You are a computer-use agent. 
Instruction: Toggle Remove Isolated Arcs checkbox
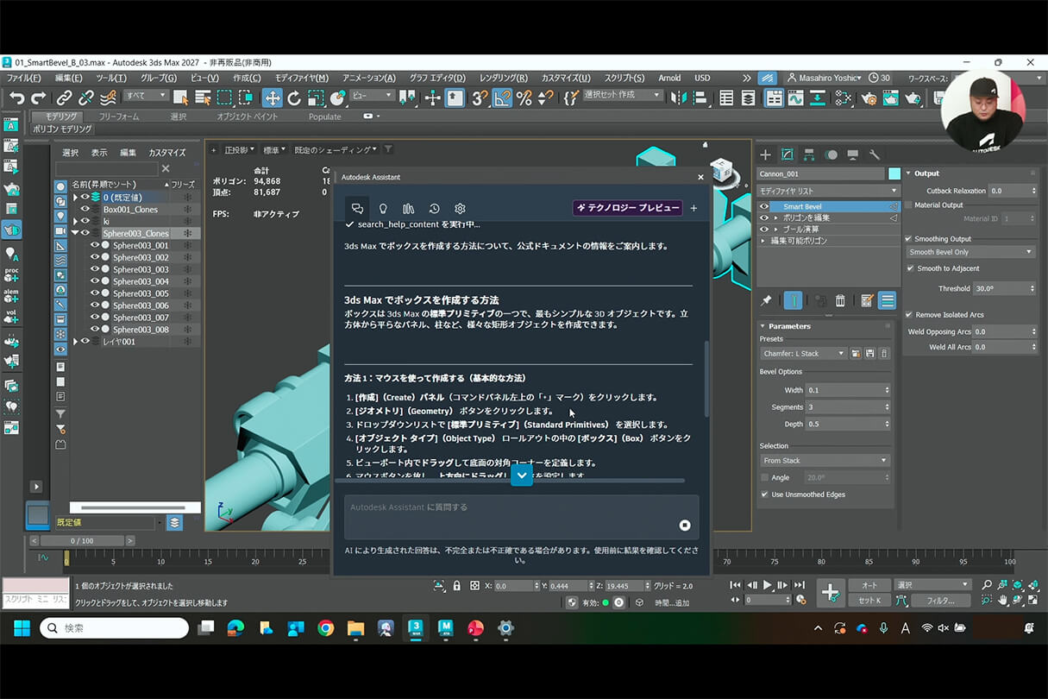coord(908,315)
